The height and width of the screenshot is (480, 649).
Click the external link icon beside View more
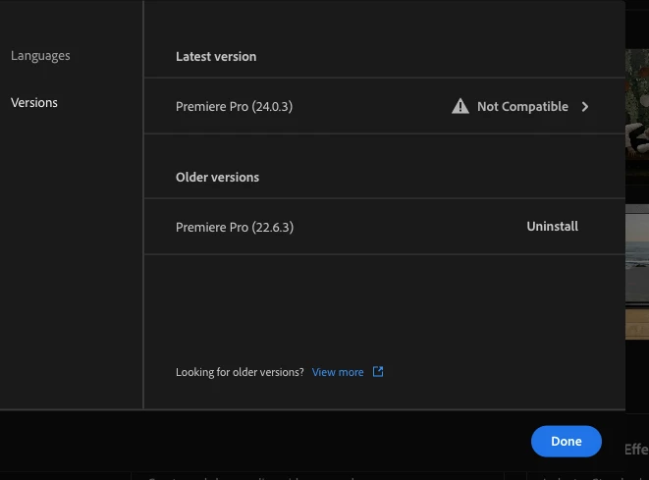click(x=378, y=372)
